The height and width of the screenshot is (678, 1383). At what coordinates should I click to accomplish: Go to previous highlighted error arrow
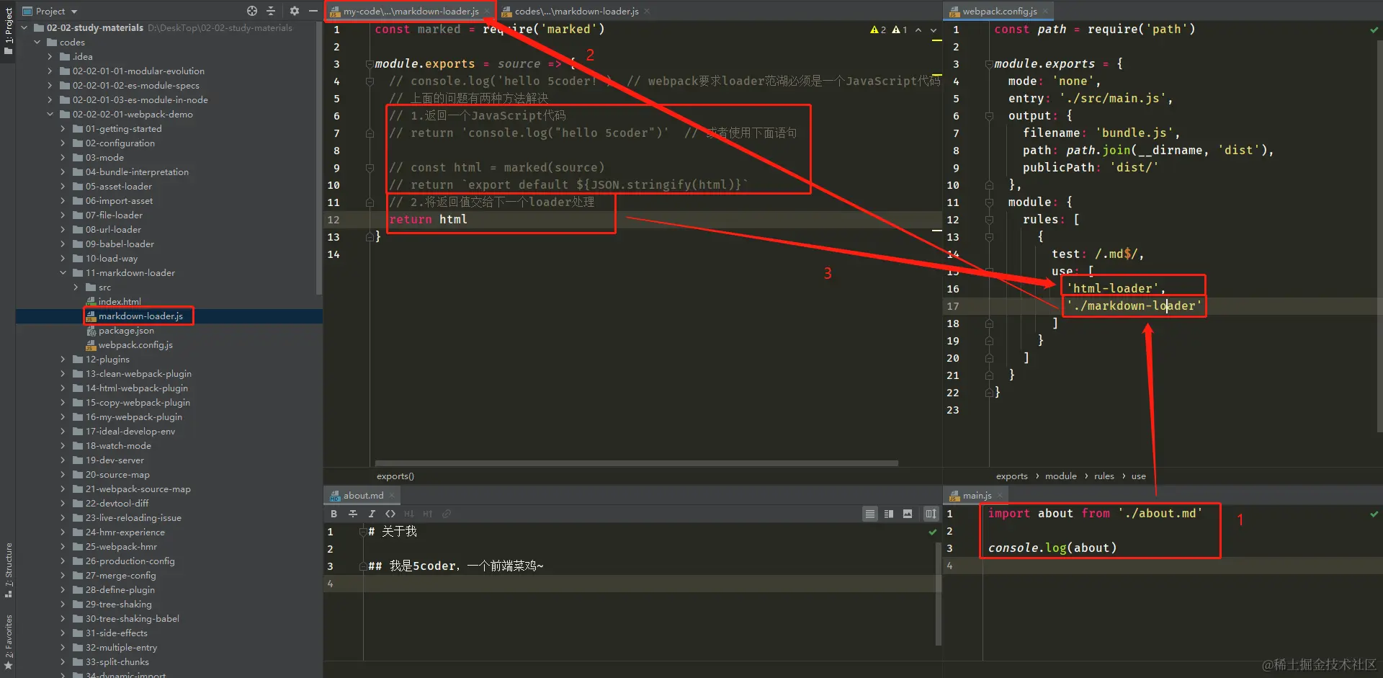coord(918,30)
